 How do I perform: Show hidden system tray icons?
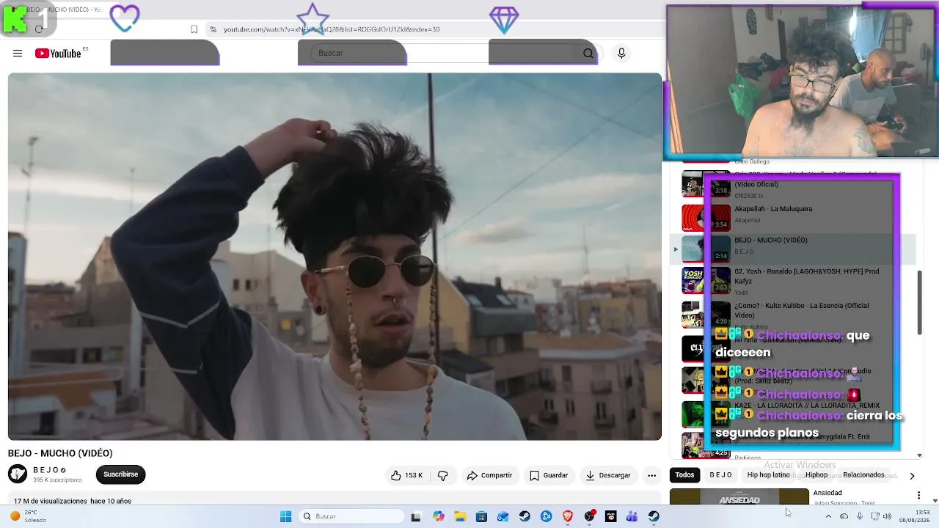[828, 516]
